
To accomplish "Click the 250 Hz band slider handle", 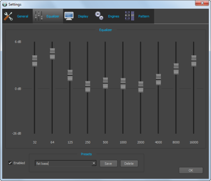I will click(88, 87).
